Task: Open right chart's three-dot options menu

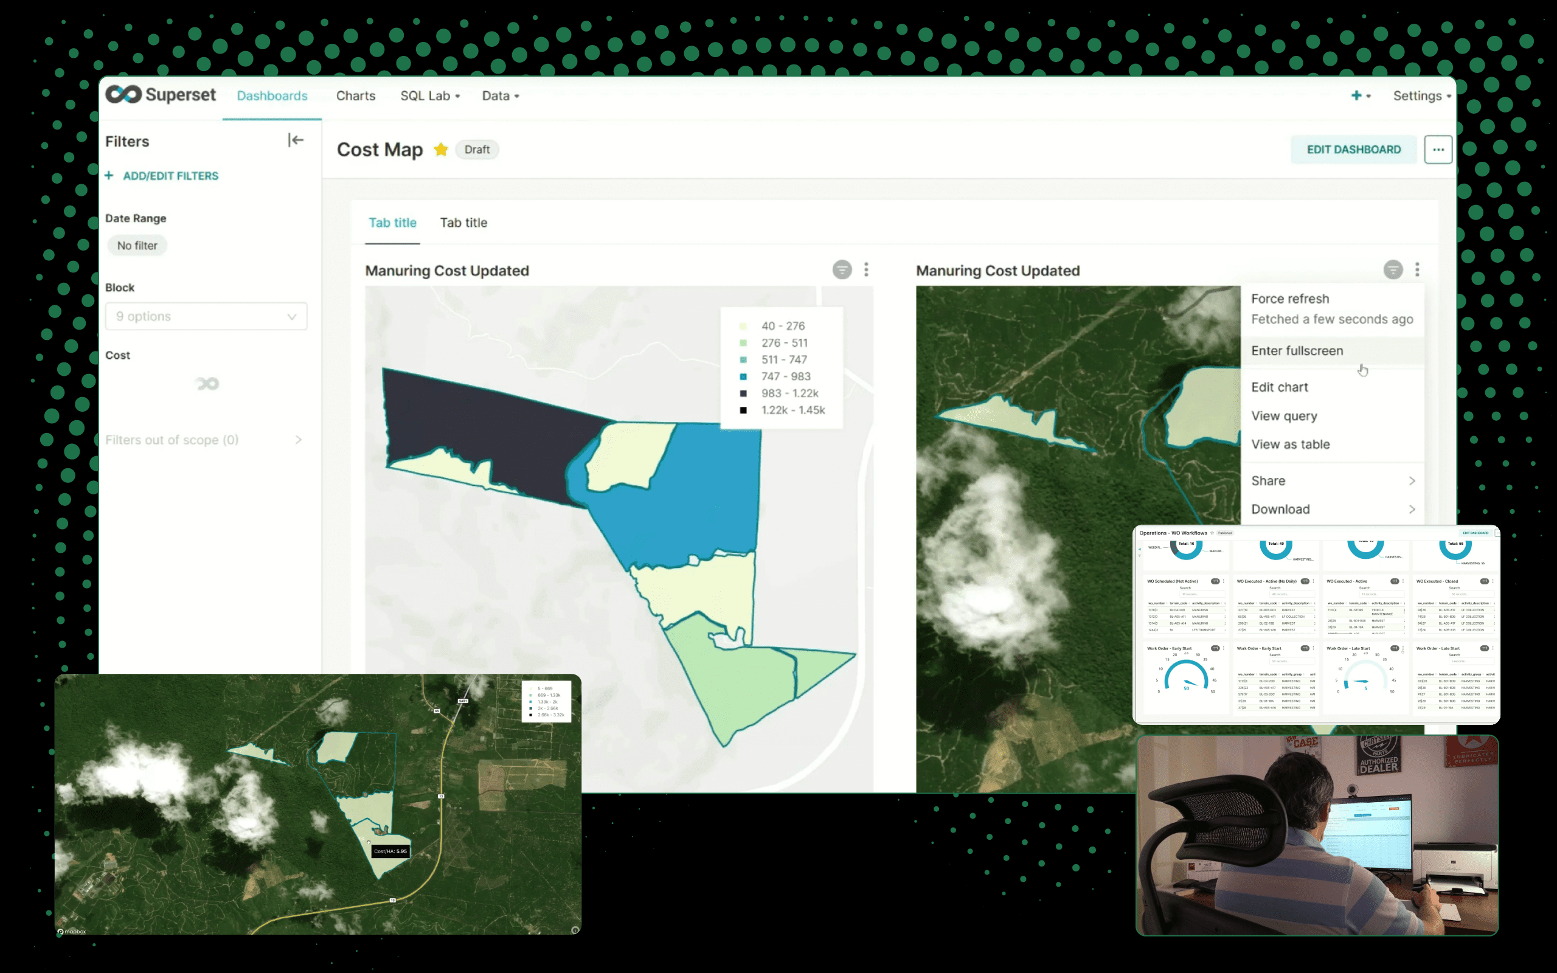Action: tap(1417, 269)
